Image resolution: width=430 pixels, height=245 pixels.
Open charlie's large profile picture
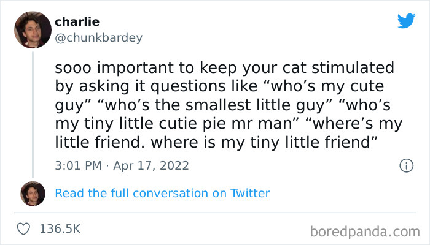[33, 29]
